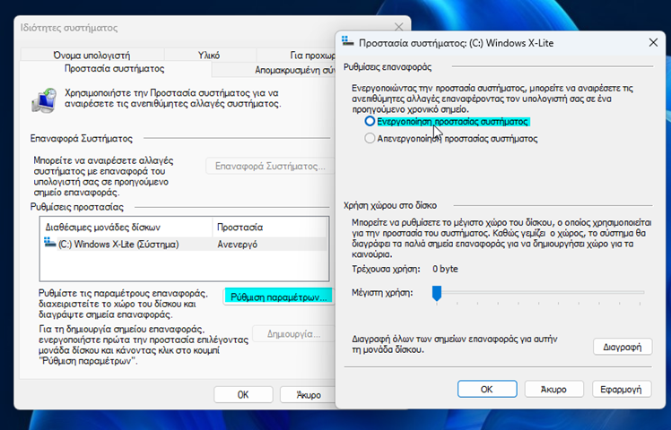Image resolution: width=671 pixels, height=430 pixels.
Task: Click Άκυρο in the protection settings dialog
Action: (x=553, y=390)
